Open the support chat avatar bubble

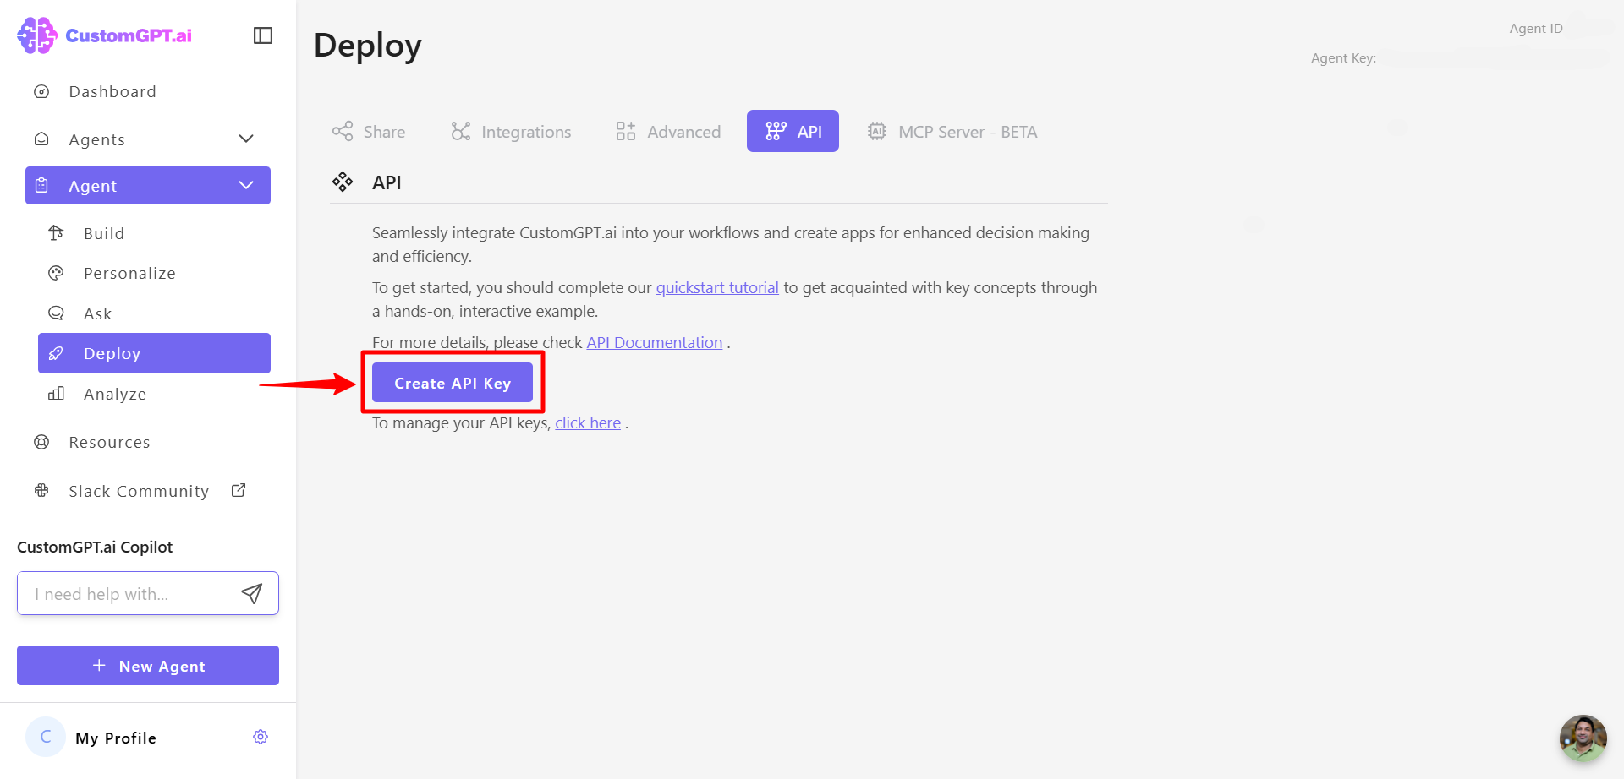(1583, 738)
